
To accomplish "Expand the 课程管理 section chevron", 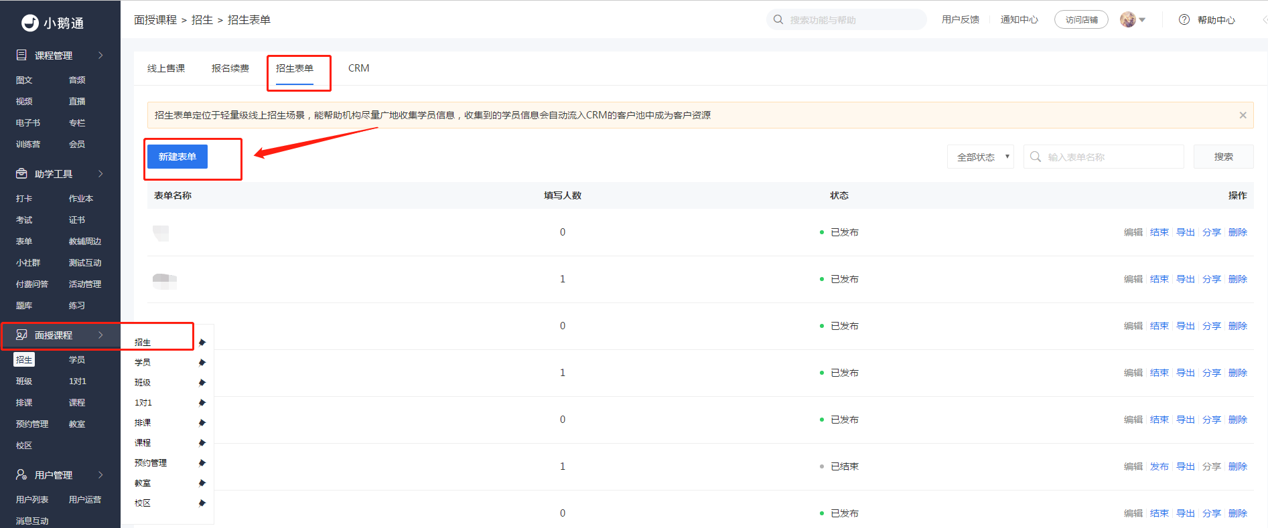I will coord(100,55).
